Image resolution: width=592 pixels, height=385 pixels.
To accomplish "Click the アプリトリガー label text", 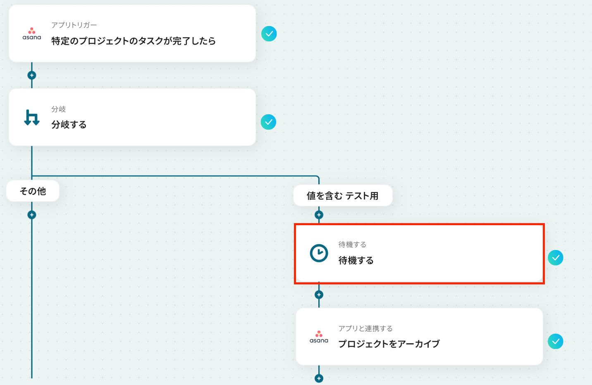I will click(x=74, y=25).
